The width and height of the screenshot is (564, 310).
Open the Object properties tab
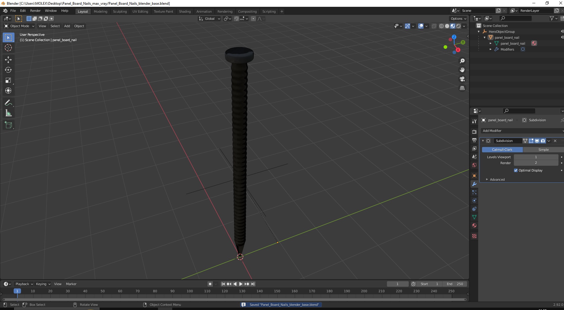click(474, 176)
